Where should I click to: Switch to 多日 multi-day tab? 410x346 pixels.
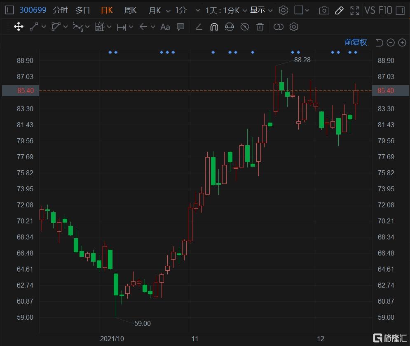pyautogui.click(x=83, y=10)
